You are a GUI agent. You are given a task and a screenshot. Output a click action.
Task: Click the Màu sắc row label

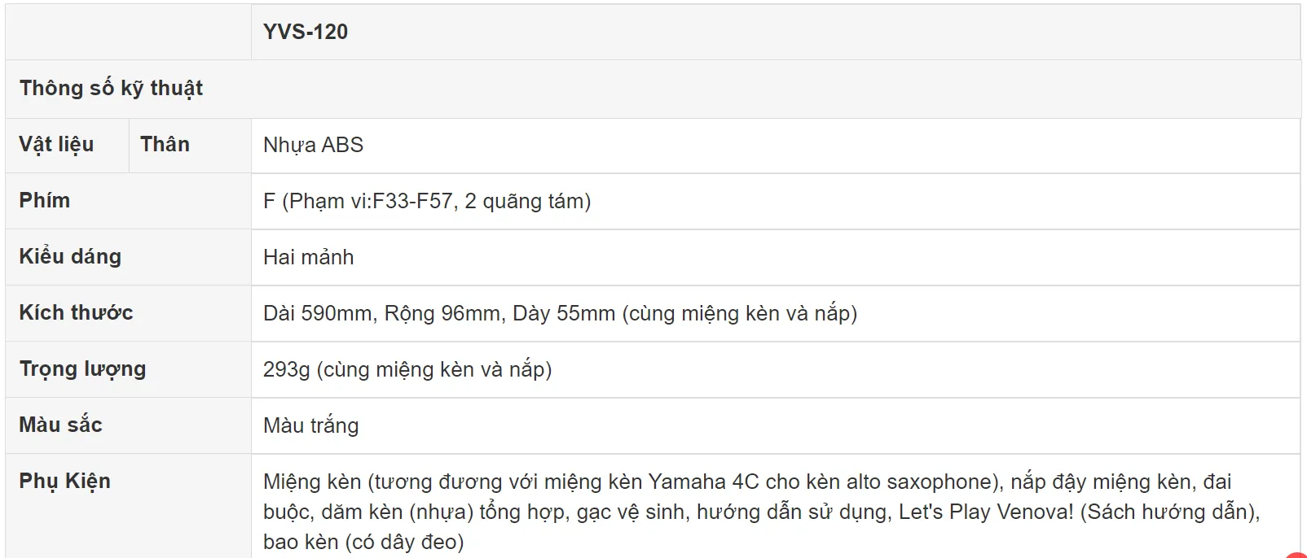pos(60,425)
